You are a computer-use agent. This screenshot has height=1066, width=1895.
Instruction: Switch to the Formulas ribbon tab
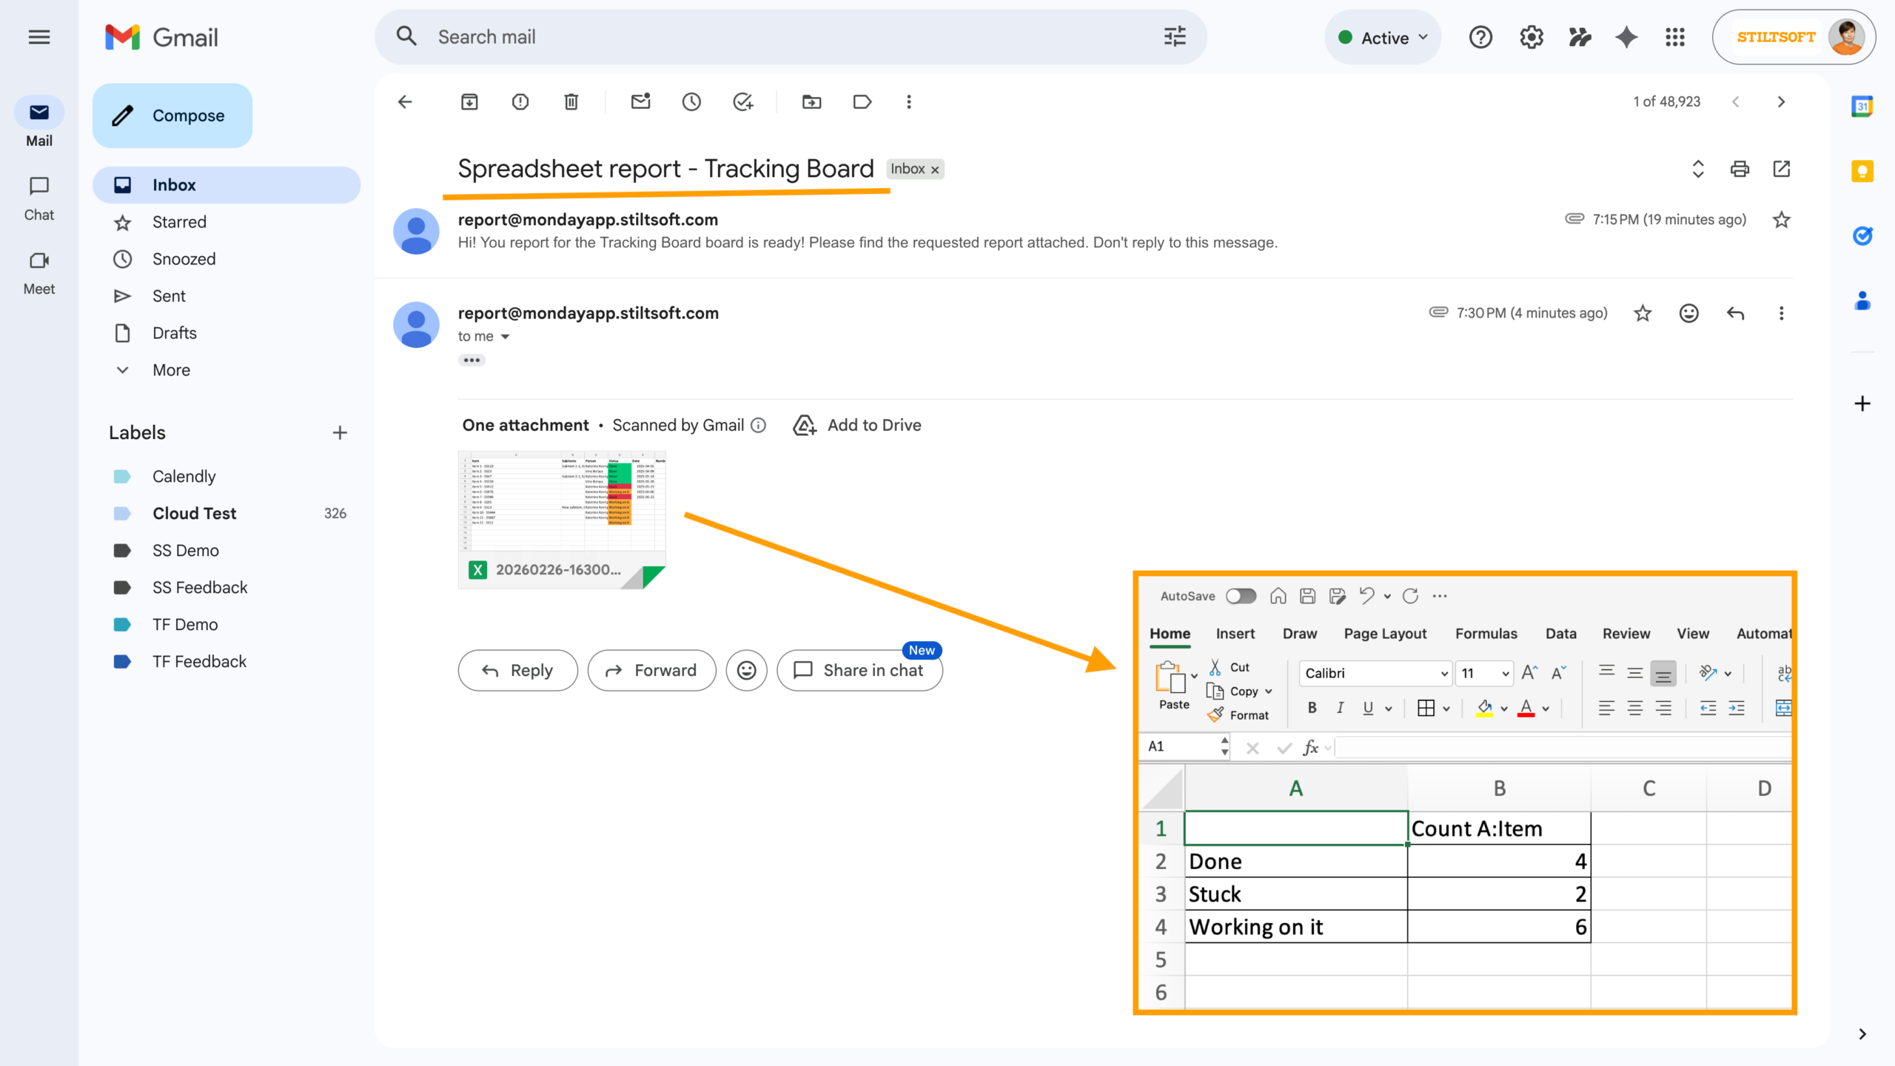[x=1486, y=634]
